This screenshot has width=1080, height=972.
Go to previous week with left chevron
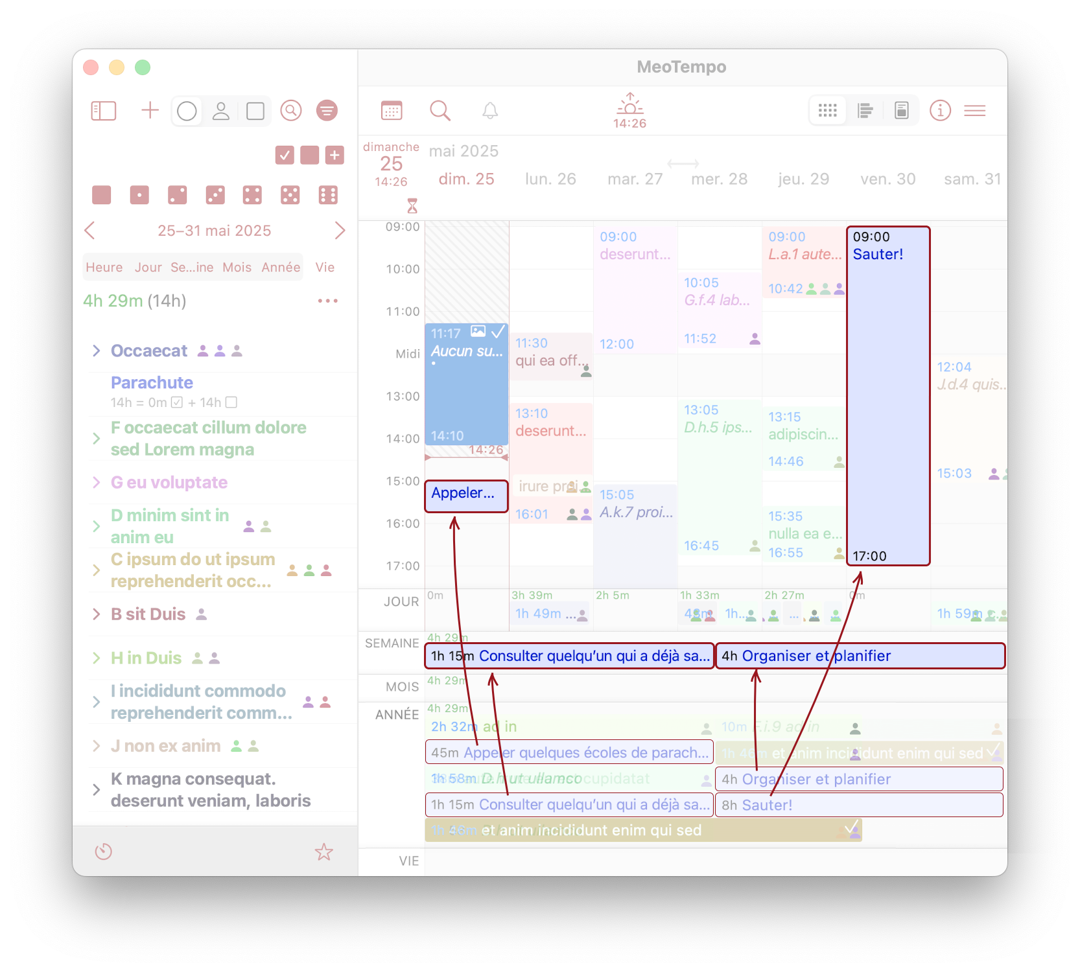pos(89,230)
